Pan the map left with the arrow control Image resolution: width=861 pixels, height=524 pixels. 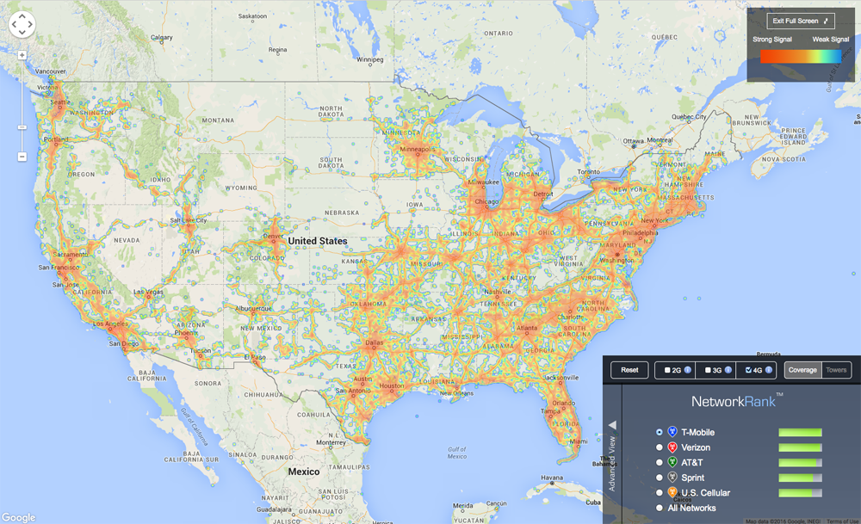coord(15,24)
